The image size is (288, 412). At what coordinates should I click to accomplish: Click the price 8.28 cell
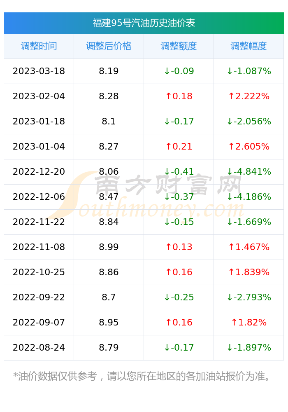[109, 96]
